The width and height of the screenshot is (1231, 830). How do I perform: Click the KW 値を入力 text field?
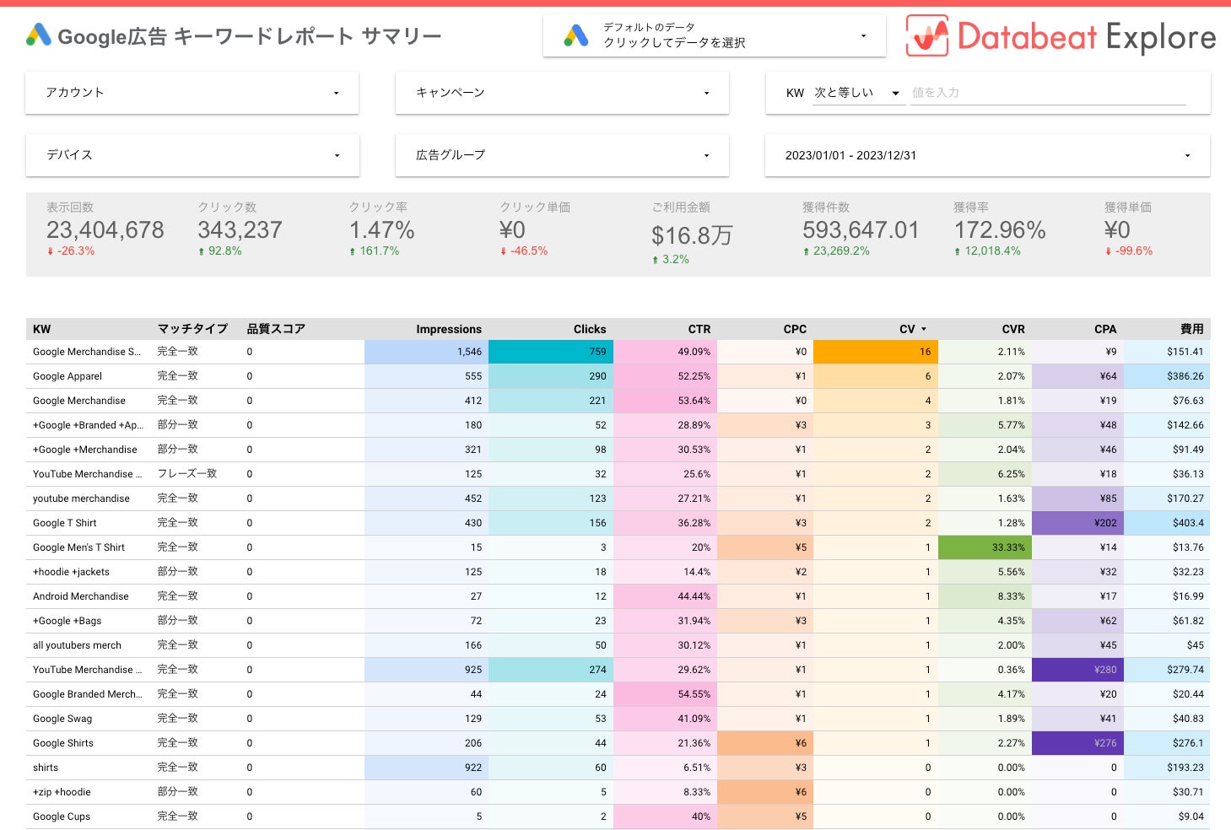pyautogui.click(x=1047, y=93)
